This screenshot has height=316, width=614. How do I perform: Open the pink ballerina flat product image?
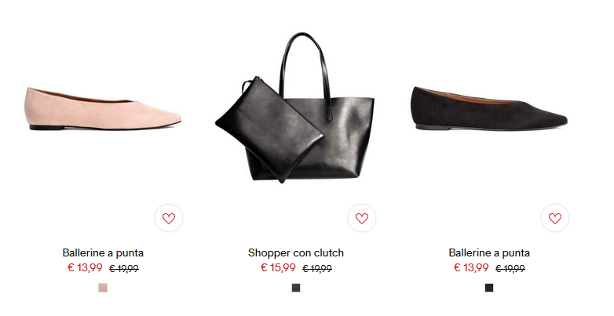click(104, 109)
